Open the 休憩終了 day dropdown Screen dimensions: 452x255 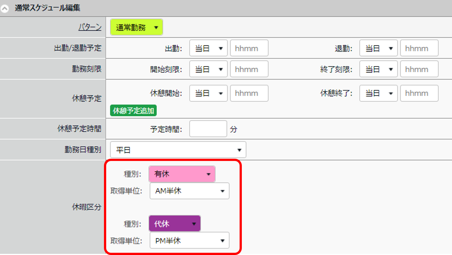click(x=379, y=93)
